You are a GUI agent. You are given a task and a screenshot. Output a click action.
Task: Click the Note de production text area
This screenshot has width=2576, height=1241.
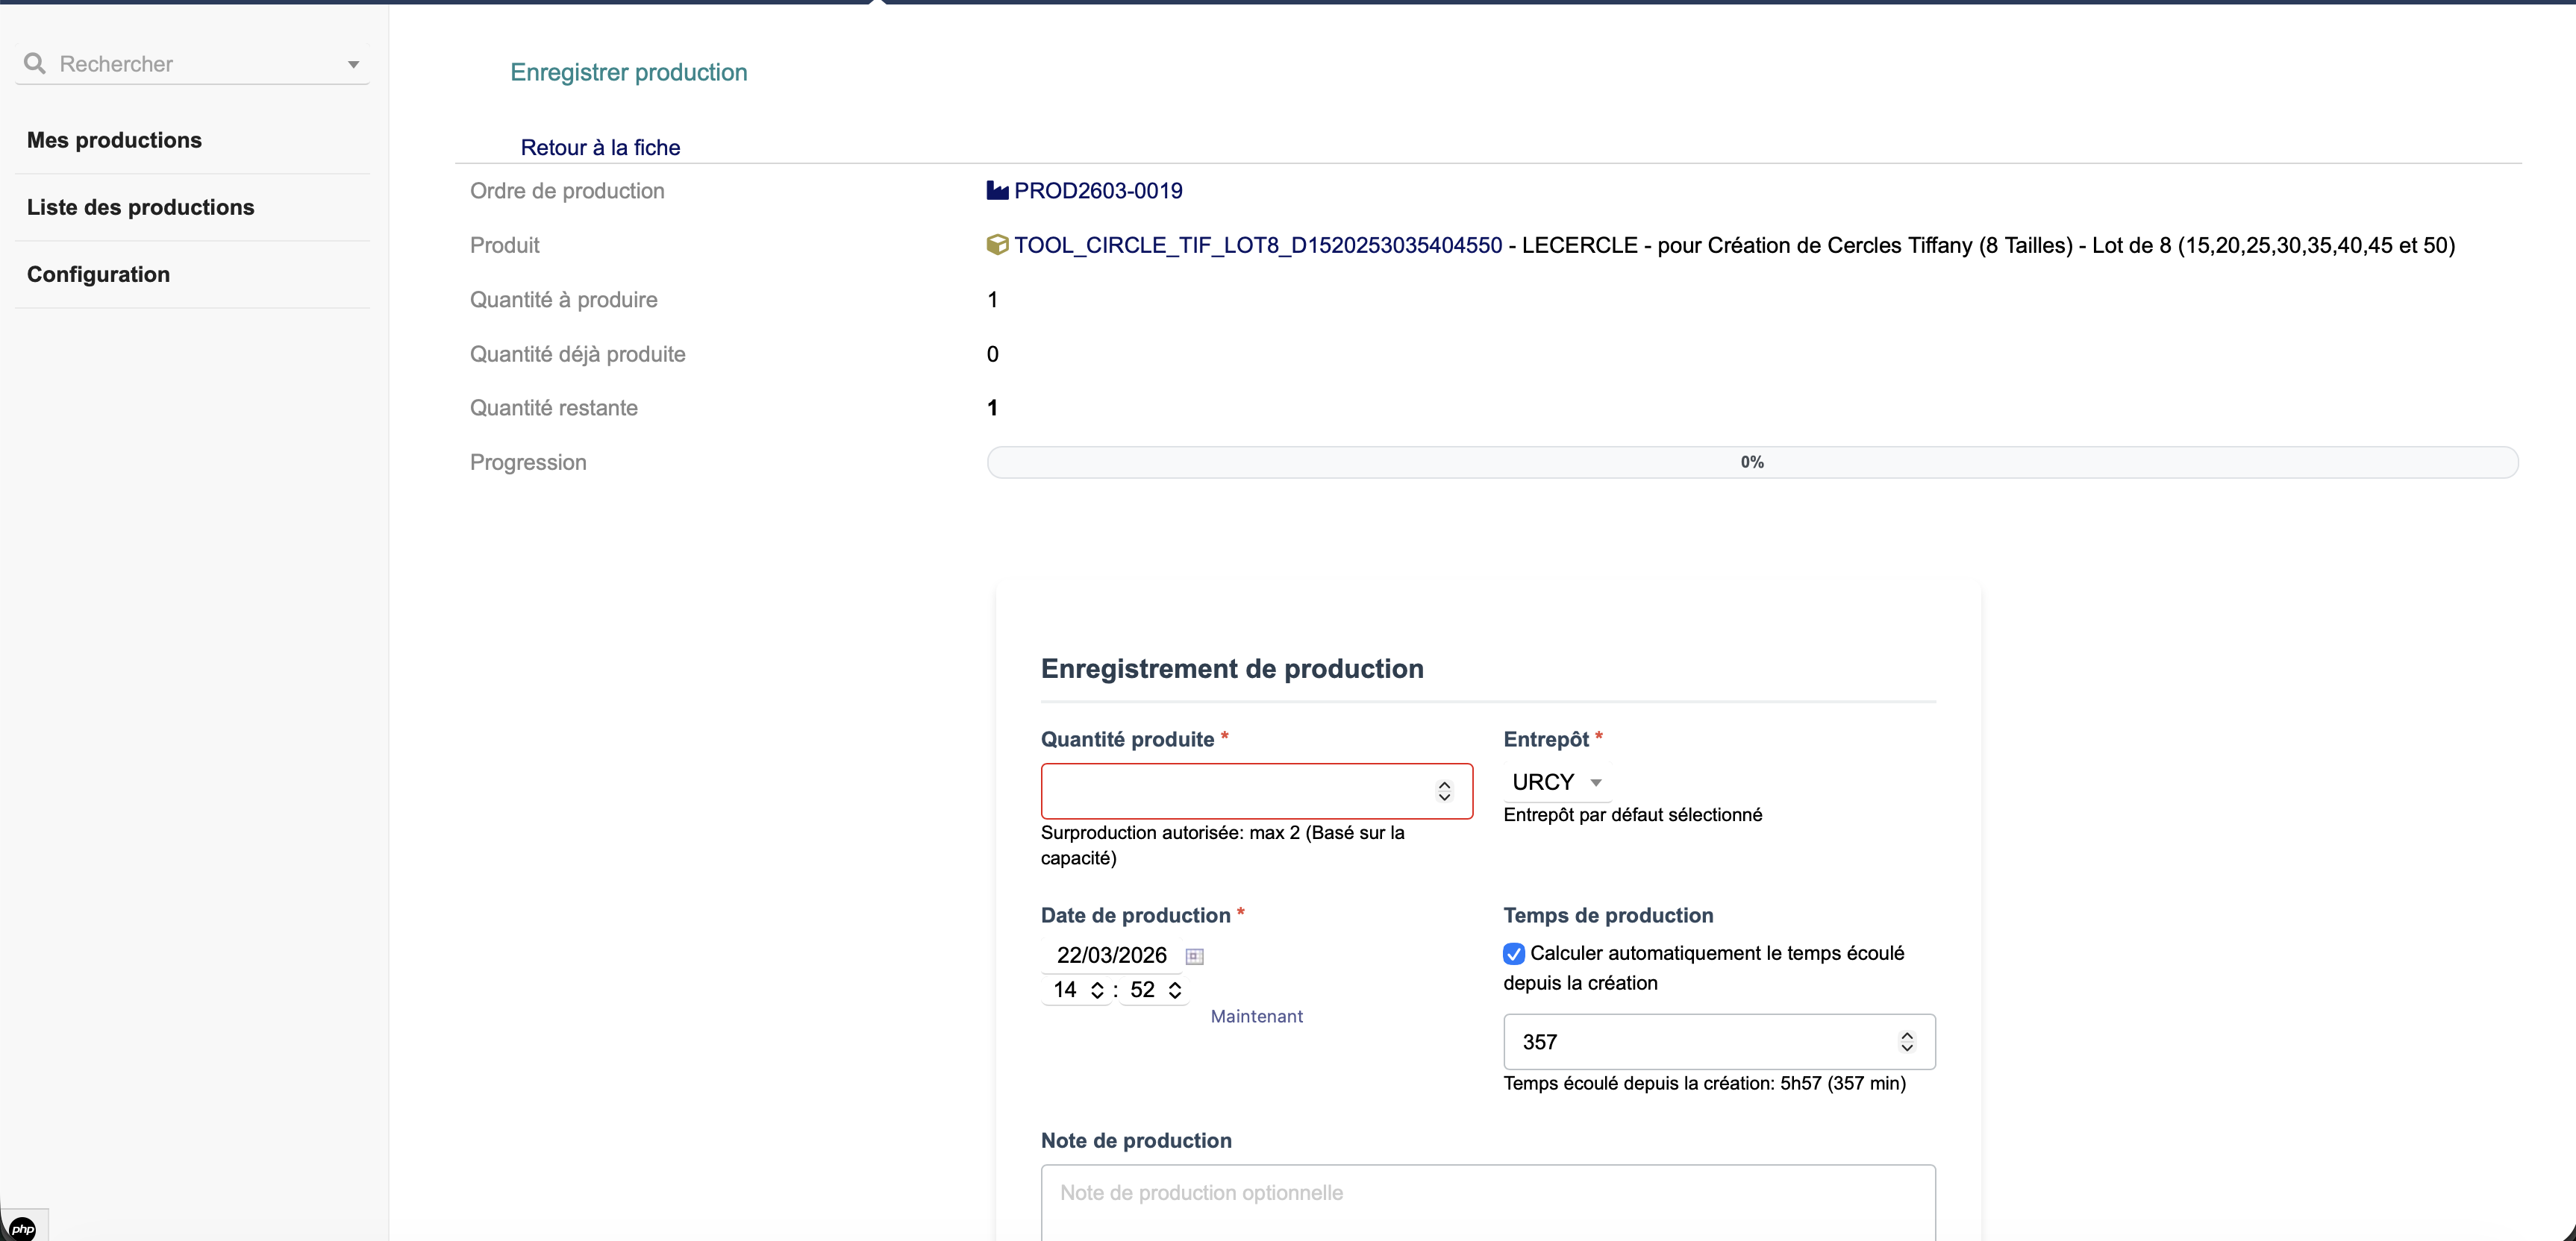click(x=1487, y=1202)
